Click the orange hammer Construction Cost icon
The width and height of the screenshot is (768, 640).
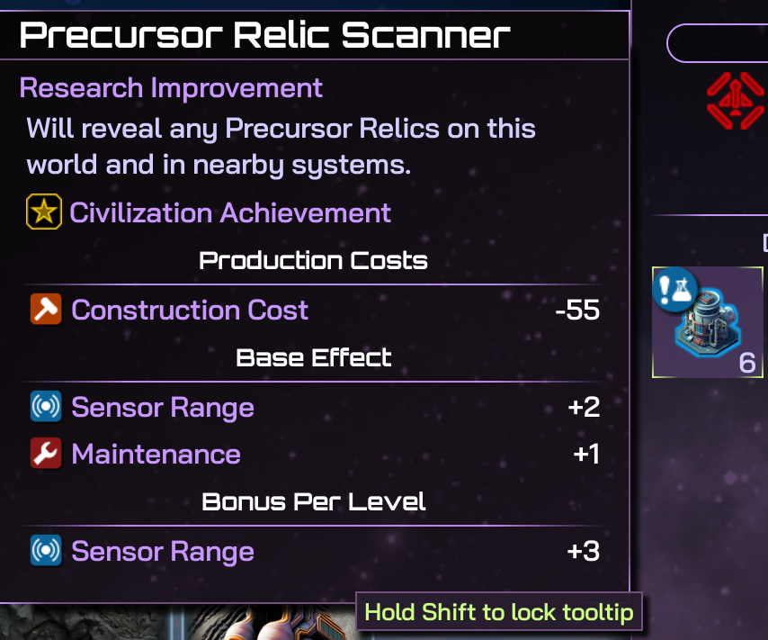tap(46, 311)
